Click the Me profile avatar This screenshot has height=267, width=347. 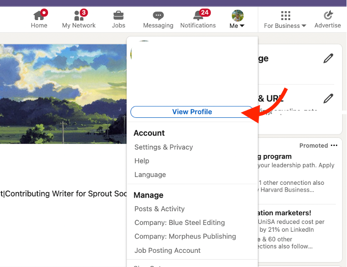(x=237, y=16)
